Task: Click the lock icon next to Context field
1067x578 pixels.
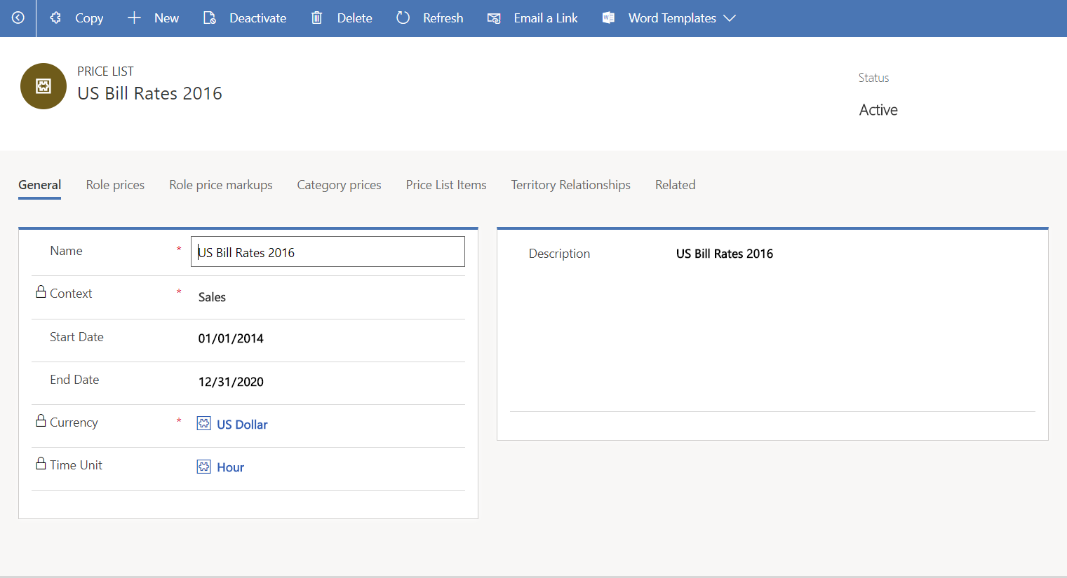Action: point(41,291)
